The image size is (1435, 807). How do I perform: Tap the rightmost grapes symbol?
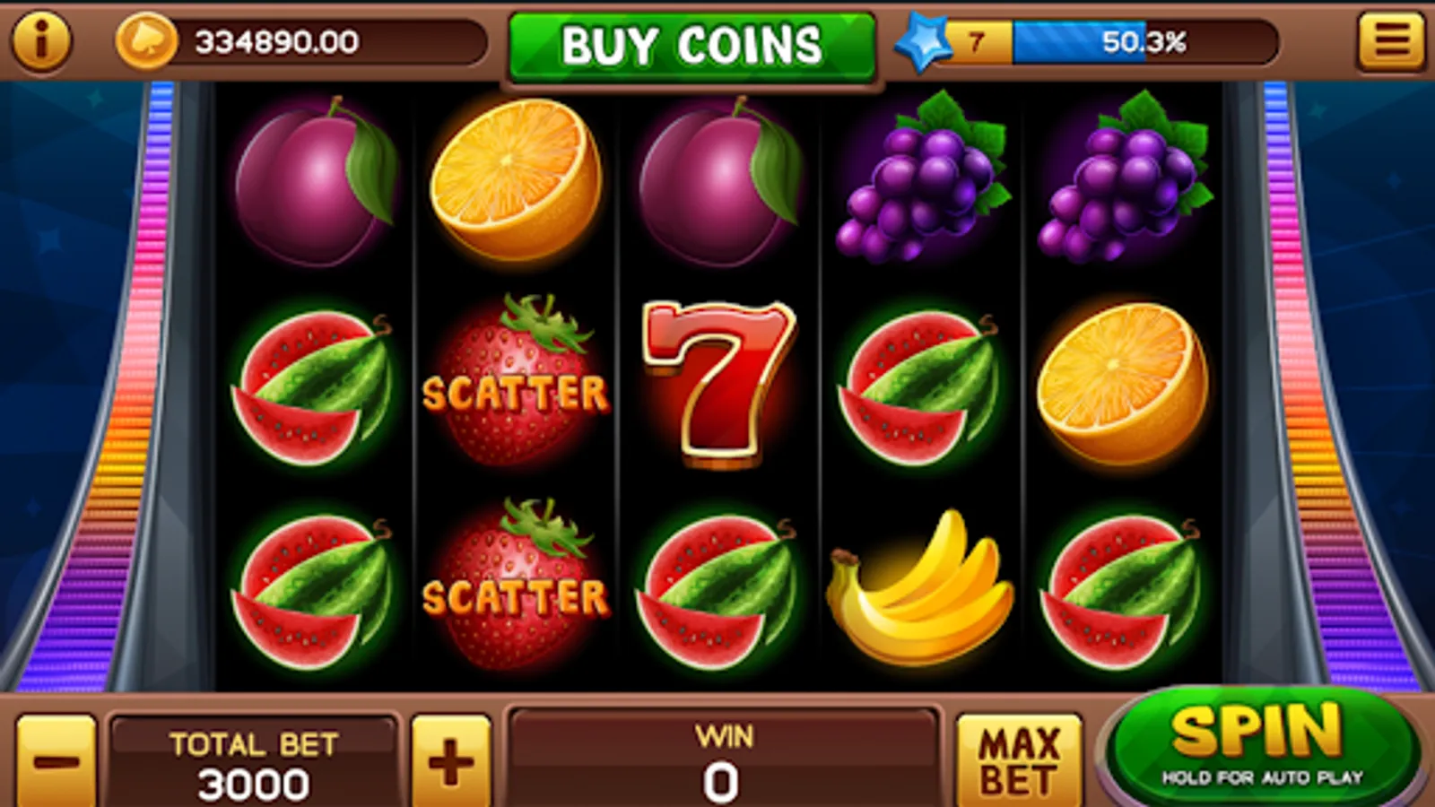1125,178
